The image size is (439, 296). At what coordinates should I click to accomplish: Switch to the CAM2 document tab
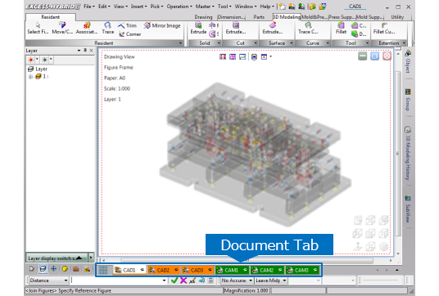click(267, 270)
